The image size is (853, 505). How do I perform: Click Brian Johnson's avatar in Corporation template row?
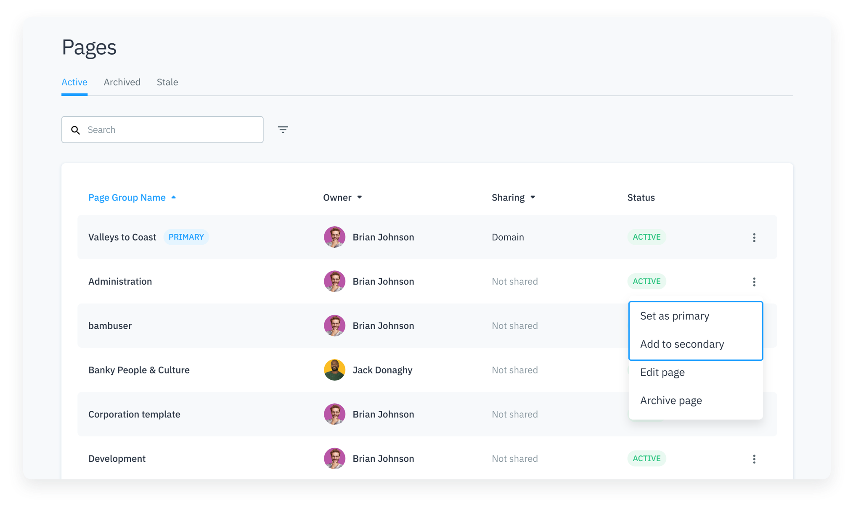334,414
